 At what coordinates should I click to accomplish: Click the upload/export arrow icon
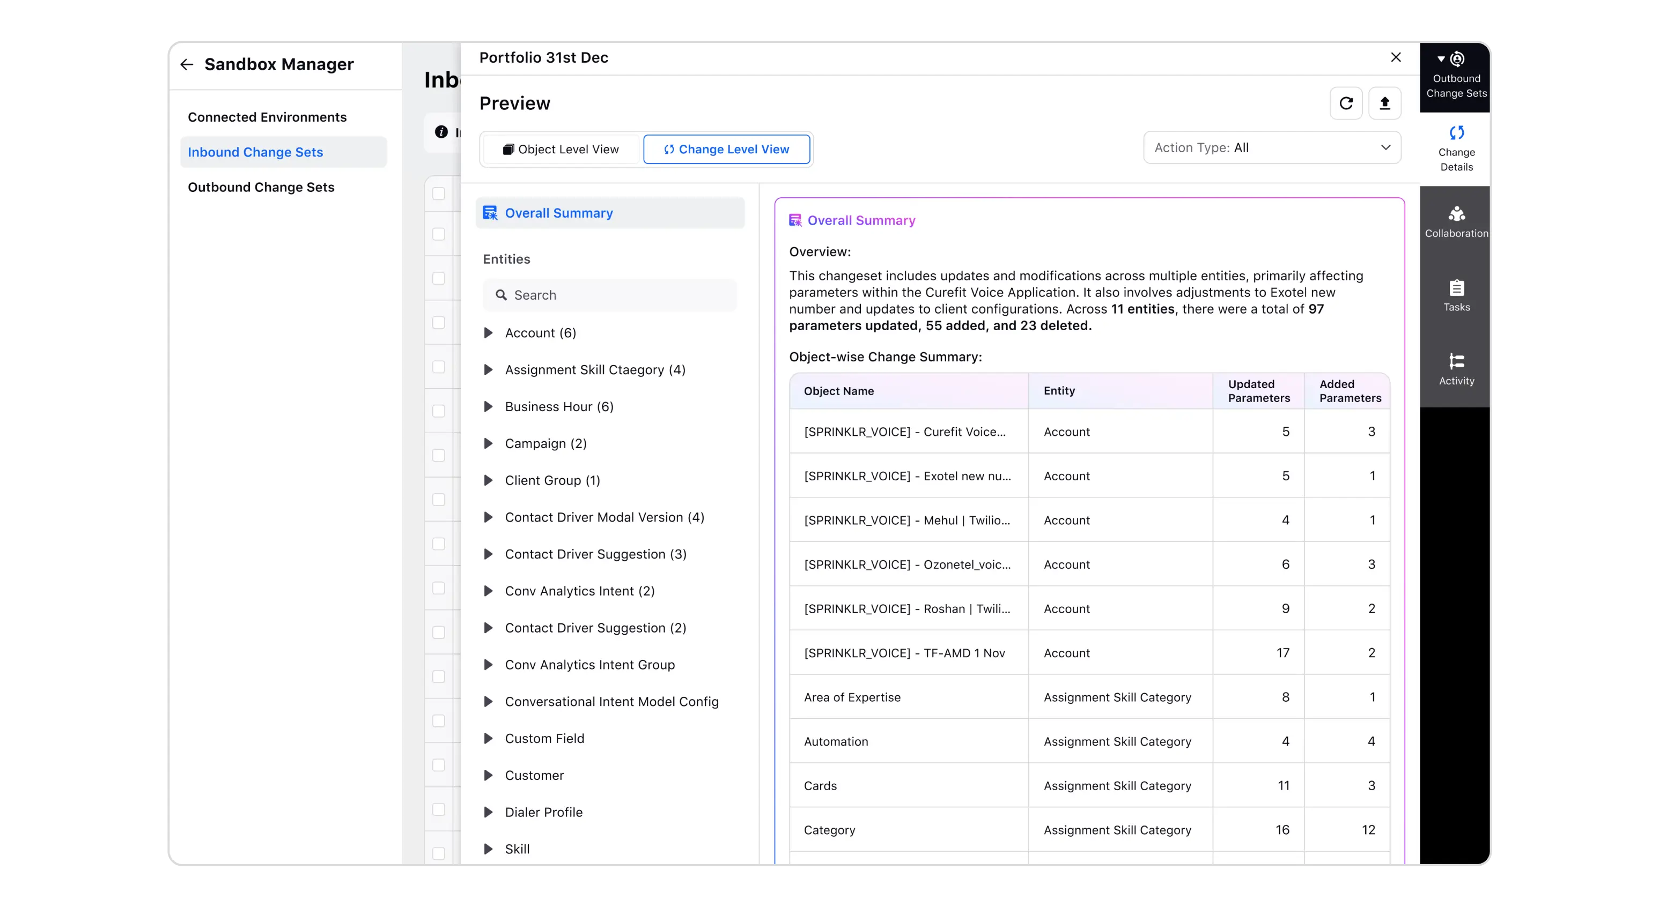pyautogui.click(x=1385, y=103)
